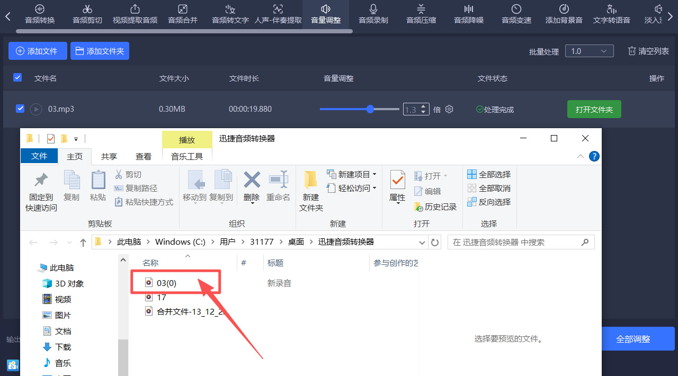Open the 音频录制 audio recording tool

(x=373, y=14)
